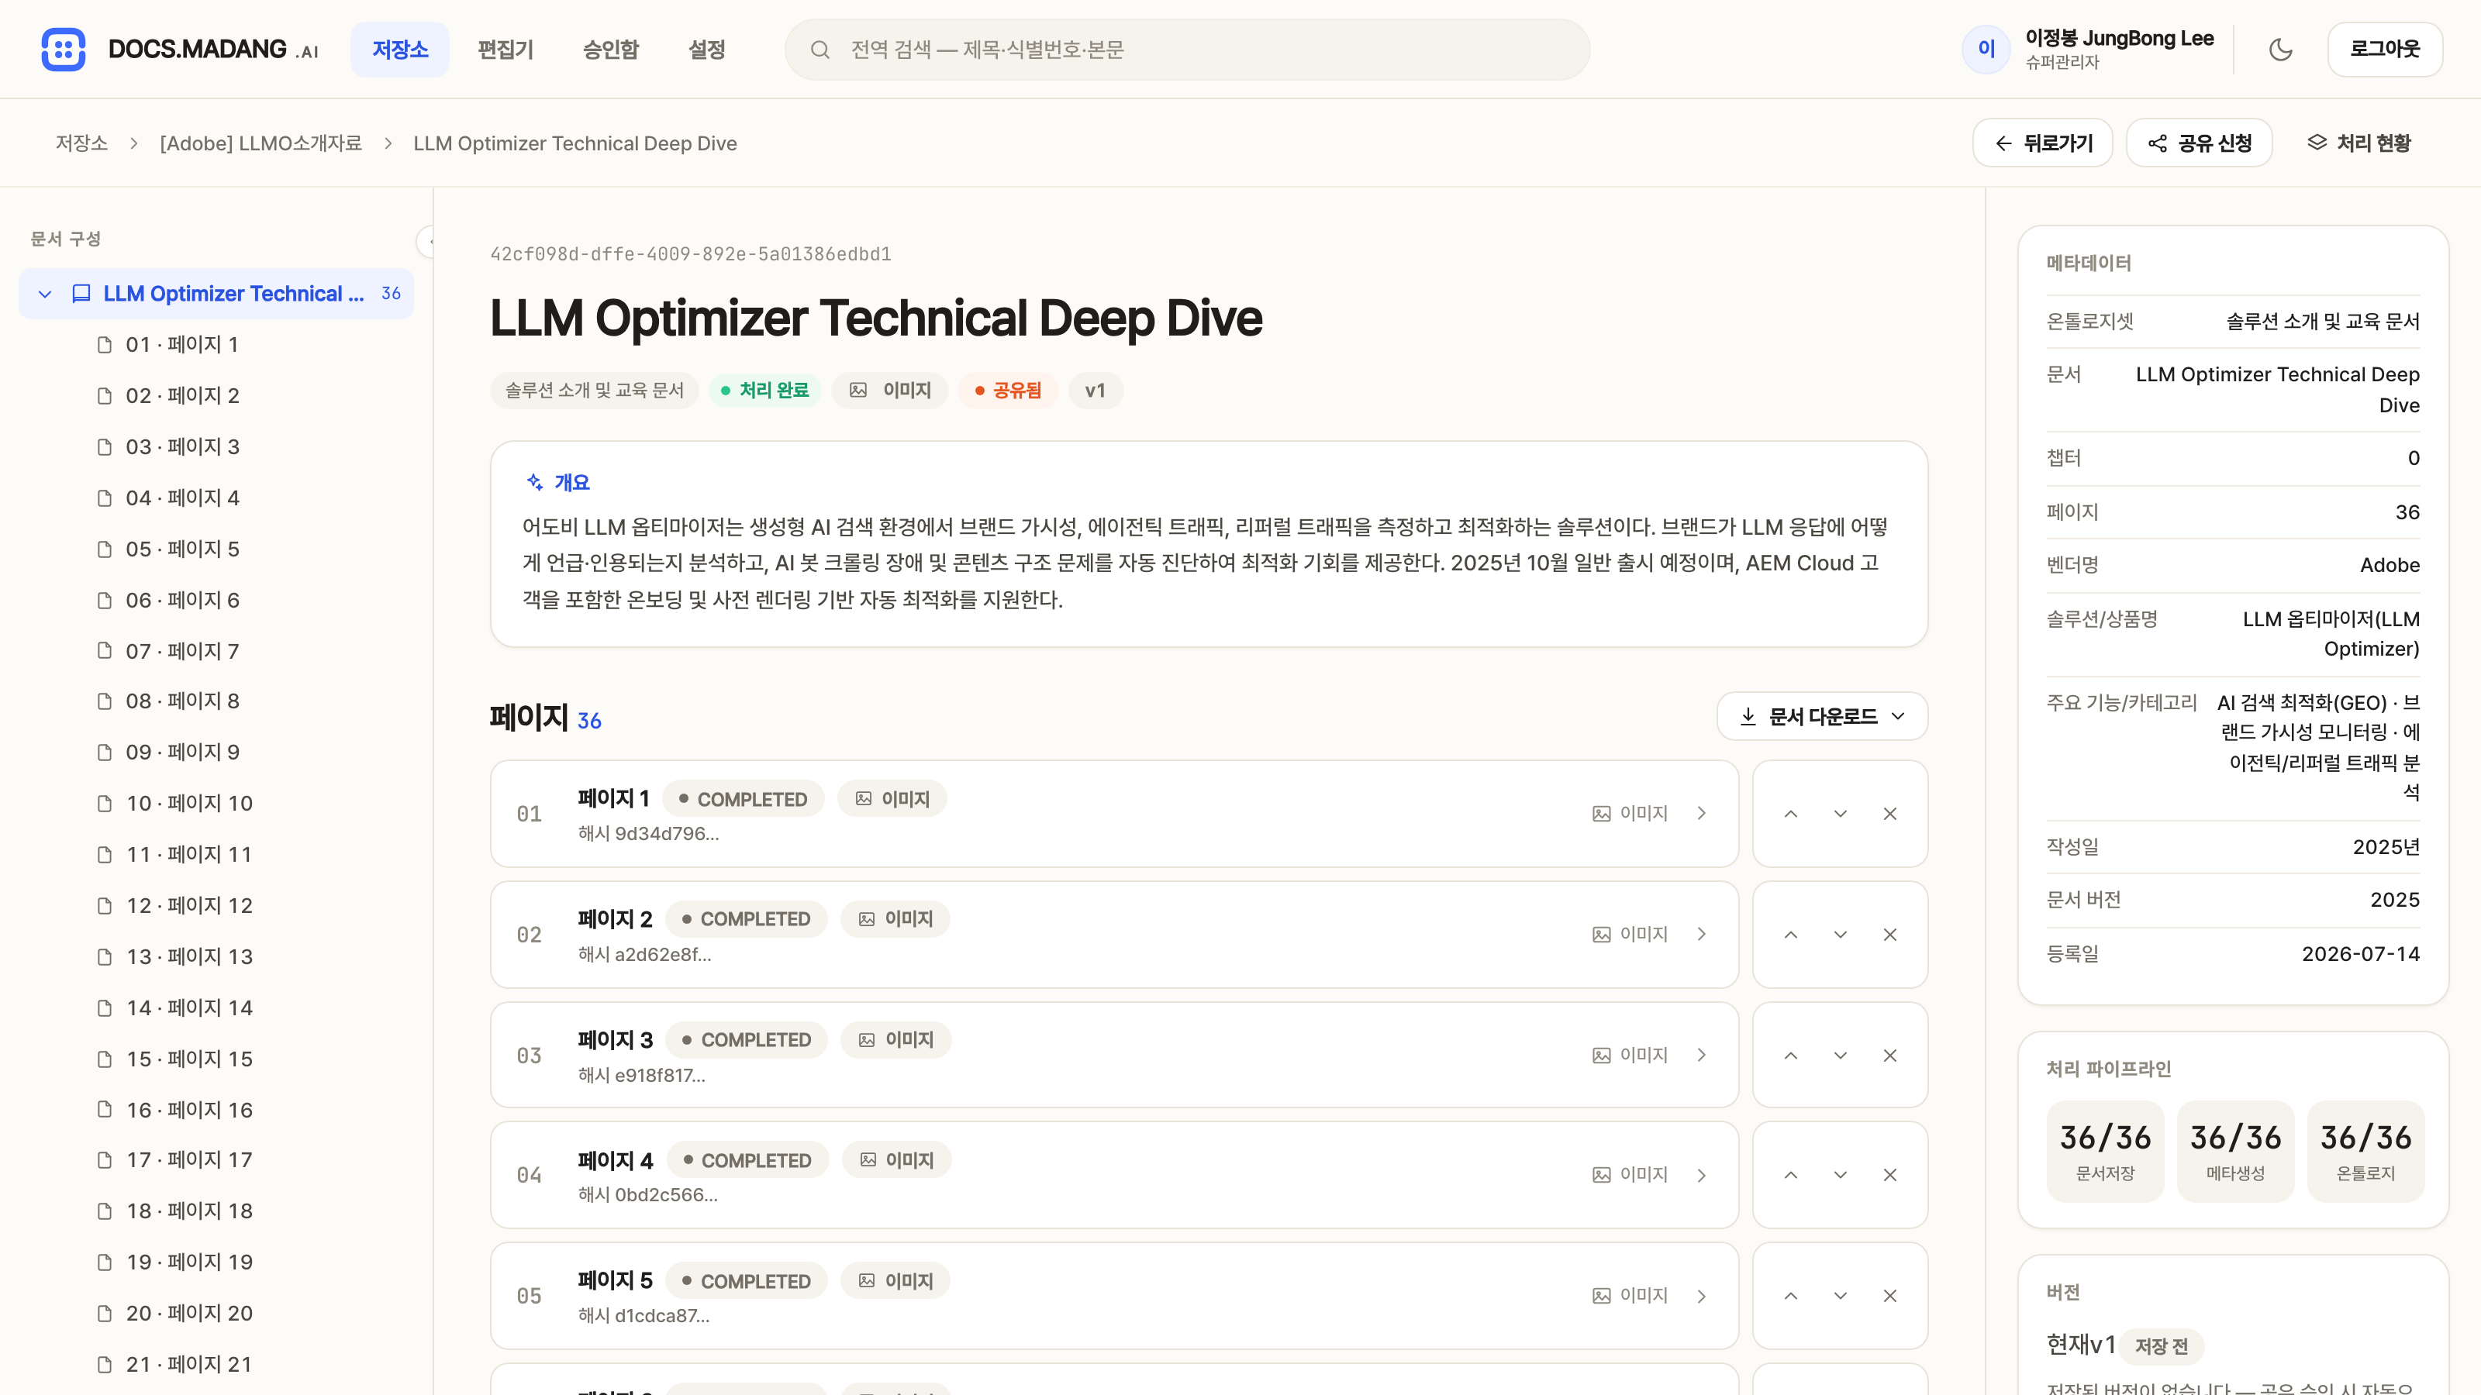Viewport: 2481px width, 1395px height.
Task: Remove 페이지 4 with X icon
Action: click(x=1889, y=1175)
